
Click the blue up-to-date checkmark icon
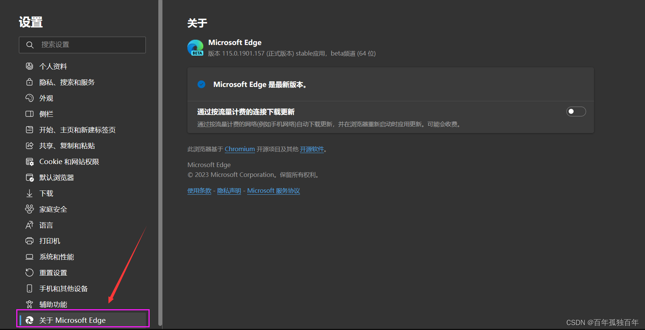[x=201, y=84]
